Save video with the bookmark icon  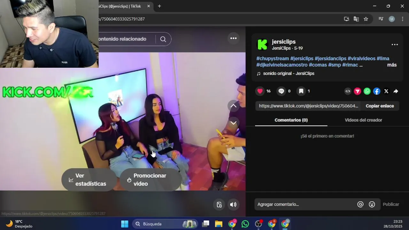click(301, 91)
